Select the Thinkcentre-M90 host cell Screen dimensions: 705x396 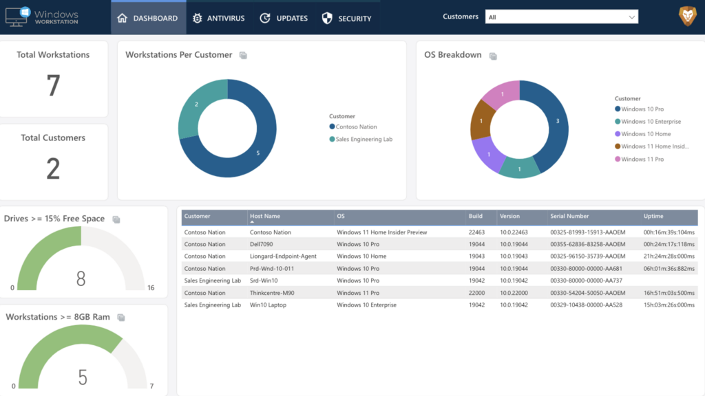click(272, 293)
